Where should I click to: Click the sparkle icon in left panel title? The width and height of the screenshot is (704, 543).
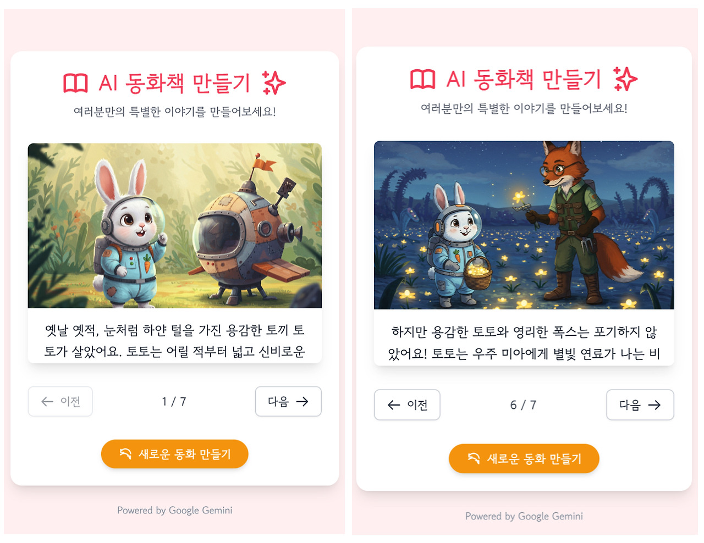tap(273, 83)
